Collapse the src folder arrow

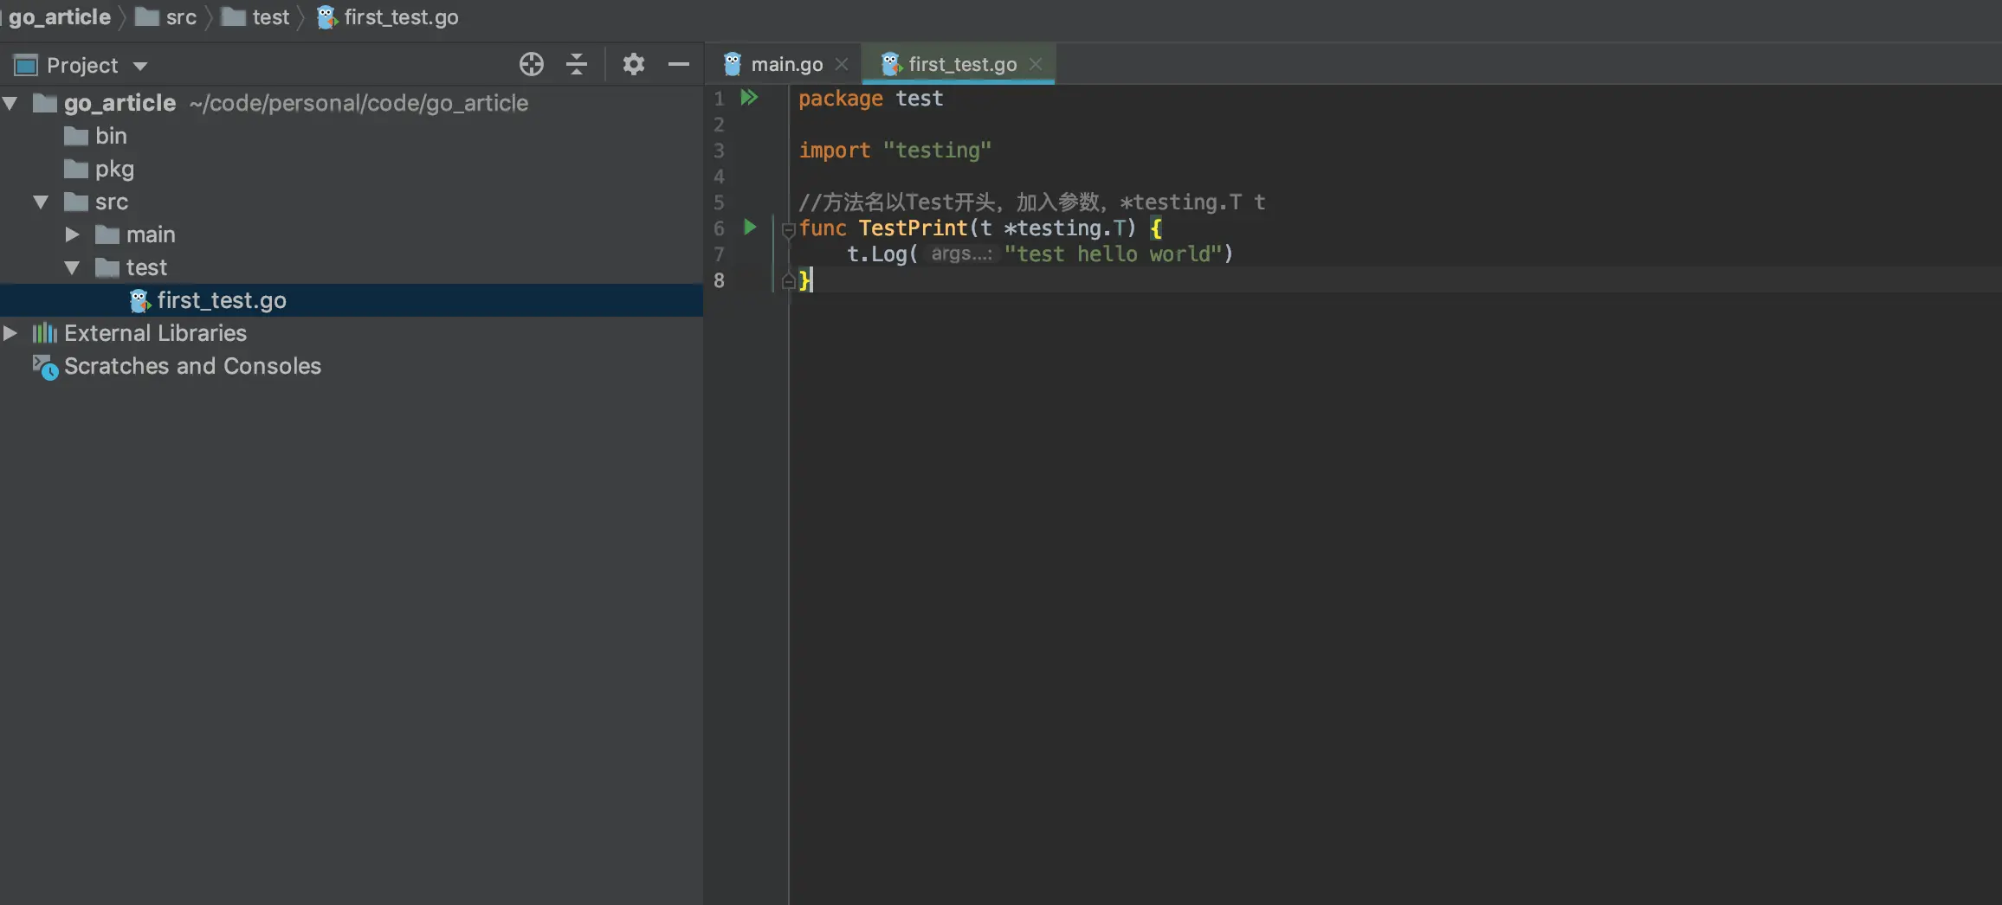[41, 202]
